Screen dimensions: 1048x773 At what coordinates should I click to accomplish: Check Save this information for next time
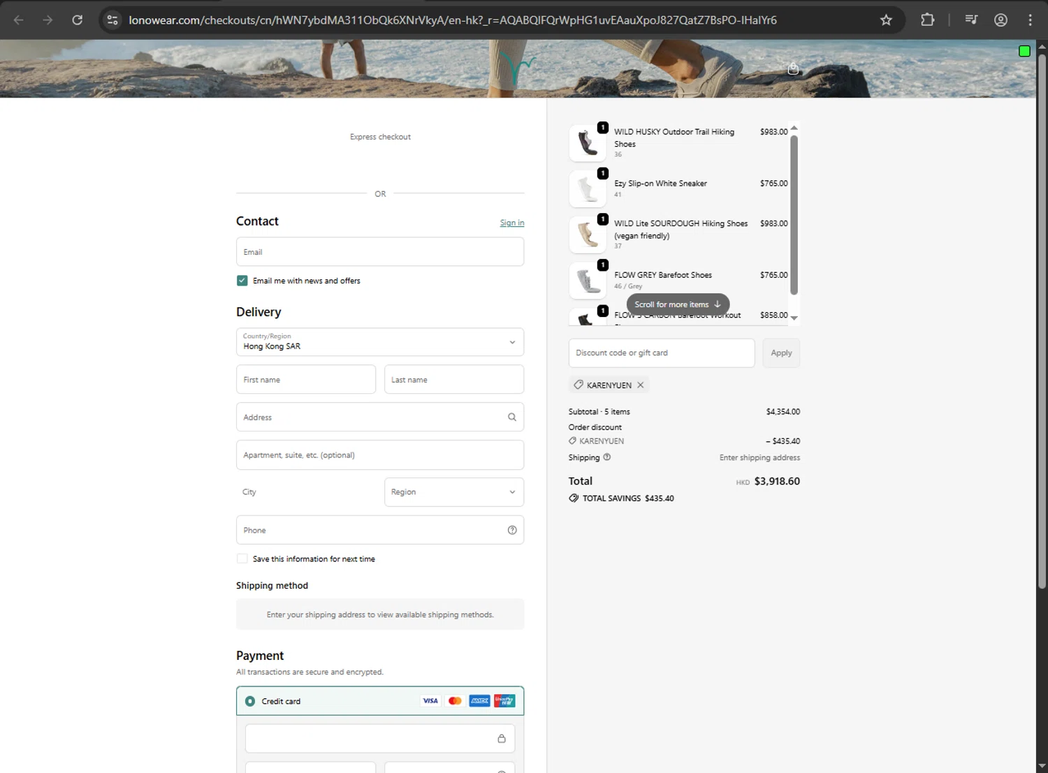(x=242, y=559)
